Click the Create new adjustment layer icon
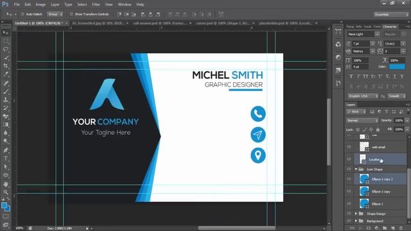411x231 pixels. pos(376,228)
